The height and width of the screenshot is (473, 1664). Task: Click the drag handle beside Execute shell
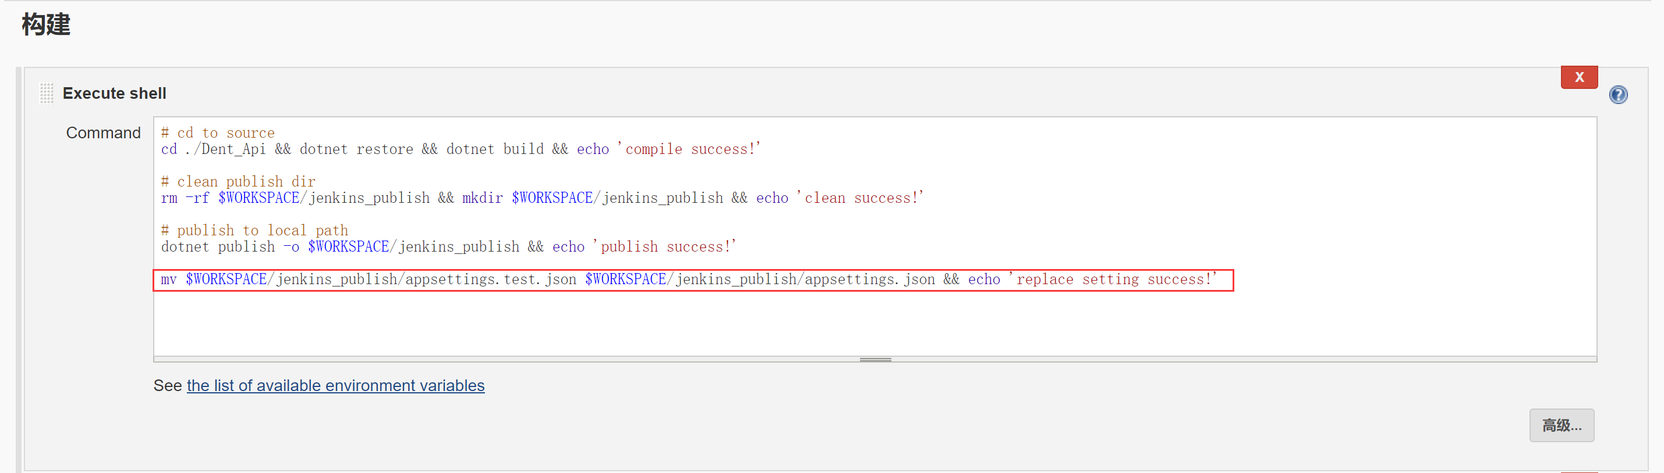(47, 94)
